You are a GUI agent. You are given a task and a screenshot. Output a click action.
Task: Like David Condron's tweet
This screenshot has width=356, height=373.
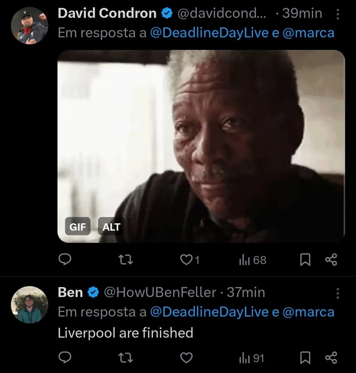click(186, 260)
